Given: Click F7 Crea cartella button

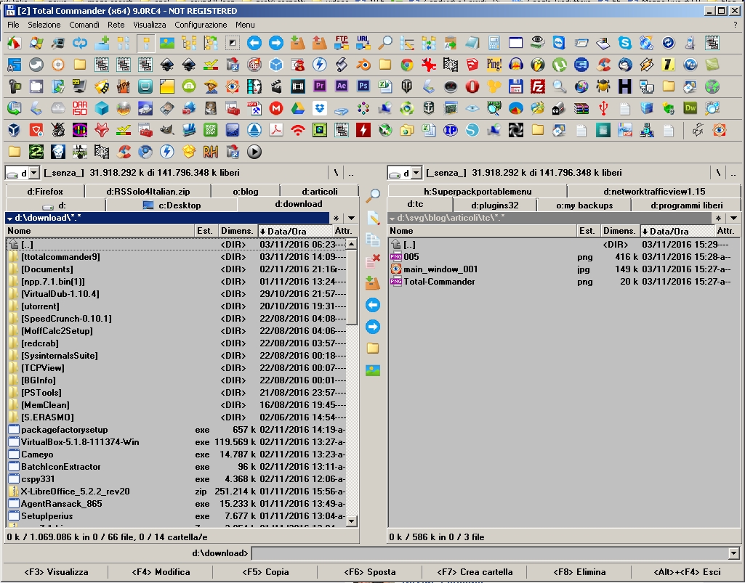Looking at the screenshot, I should (475, 571).
